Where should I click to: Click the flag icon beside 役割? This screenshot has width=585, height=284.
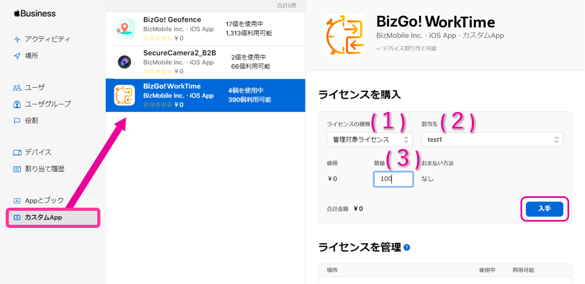click(17, 121)
